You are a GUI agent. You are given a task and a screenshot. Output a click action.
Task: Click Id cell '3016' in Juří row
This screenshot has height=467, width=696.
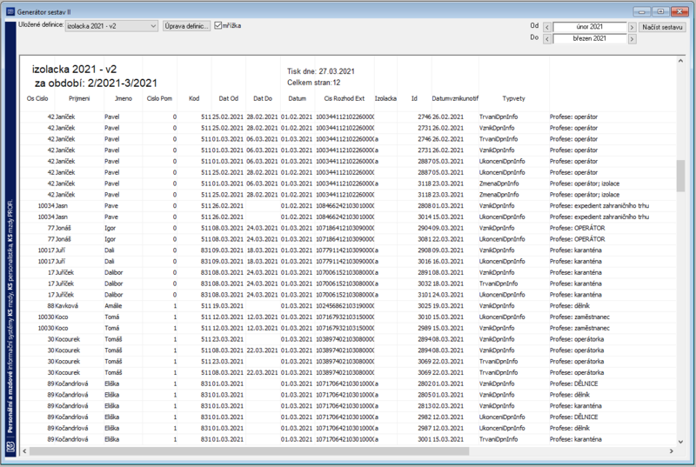(425, 261)
